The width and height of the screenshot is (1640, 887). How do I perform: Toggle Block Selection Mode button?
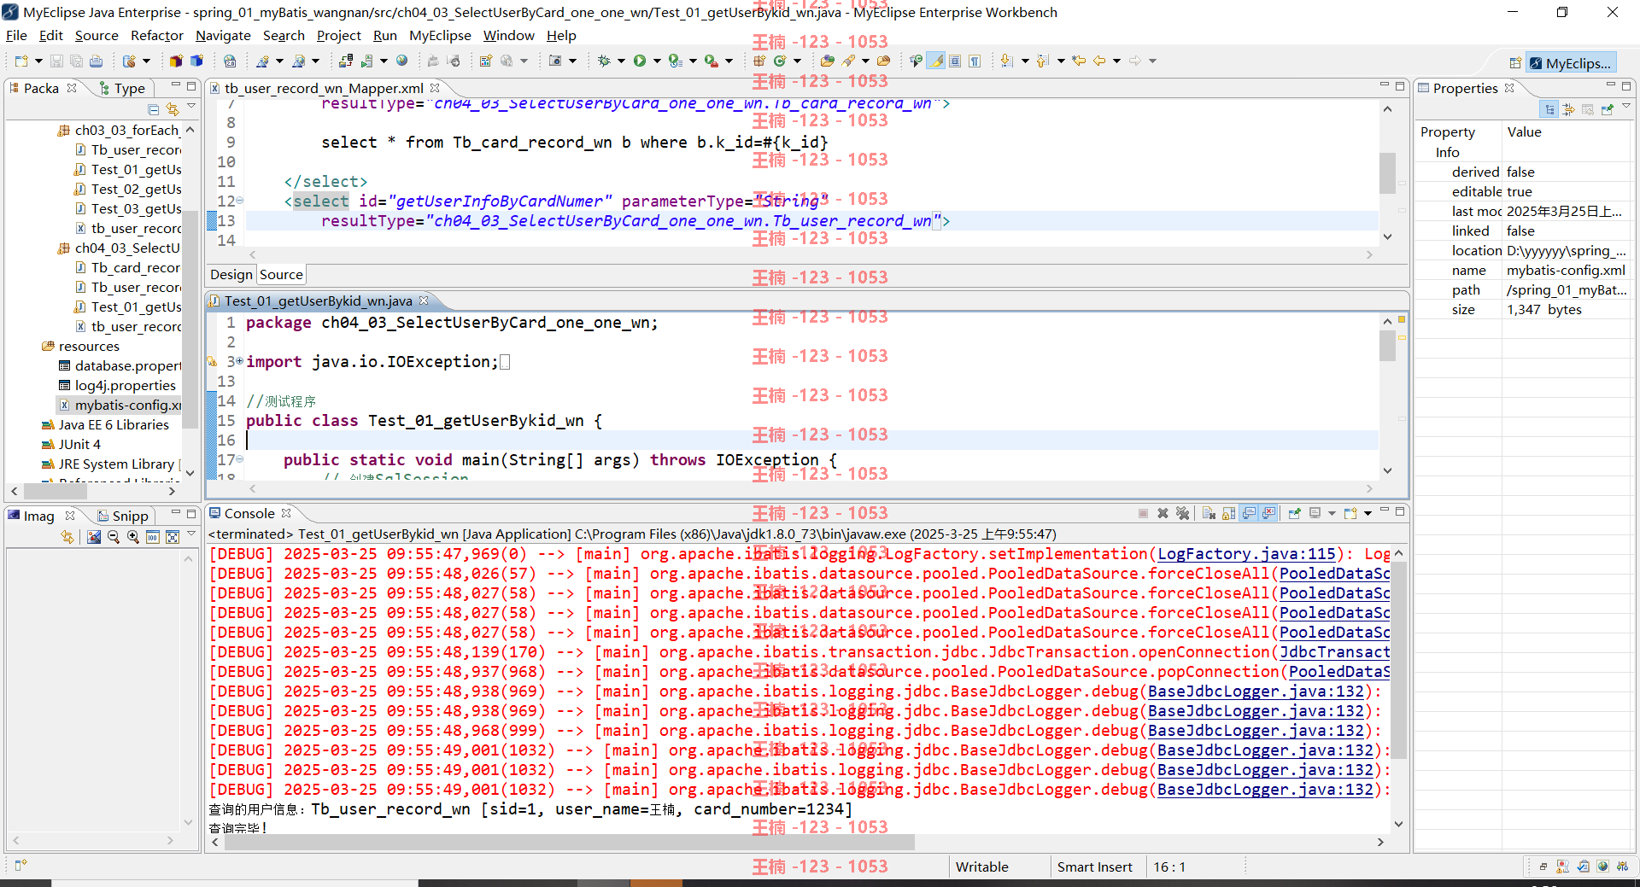pyautogui.click(x=956, y=61)
